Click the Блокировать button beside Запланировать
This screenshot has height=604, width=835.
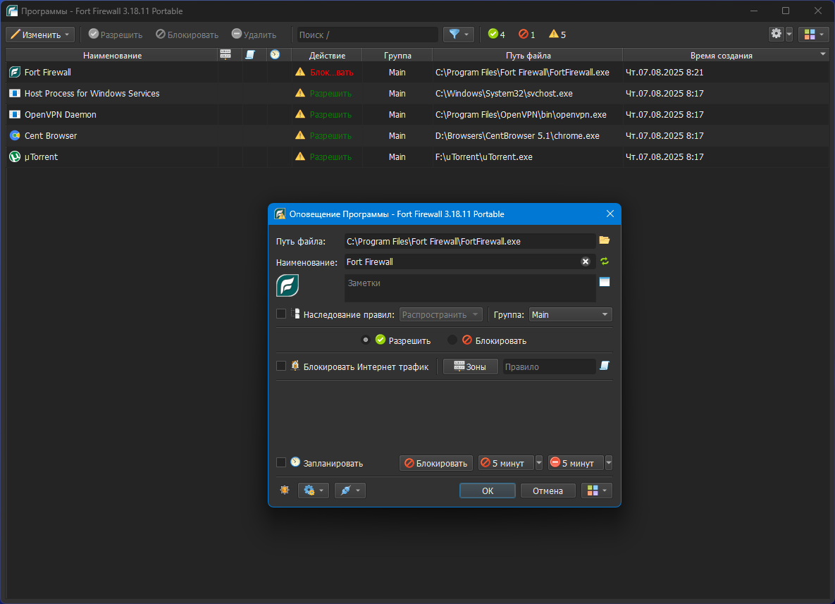point(435,463)
